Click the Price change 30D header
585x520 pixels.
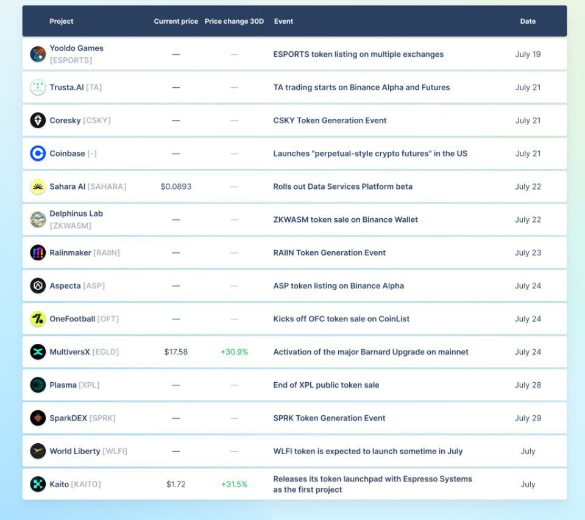click(x=234, y=21)
